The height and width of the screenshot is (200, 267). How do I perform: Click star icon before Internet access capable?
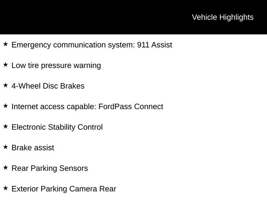coord(5,106)
